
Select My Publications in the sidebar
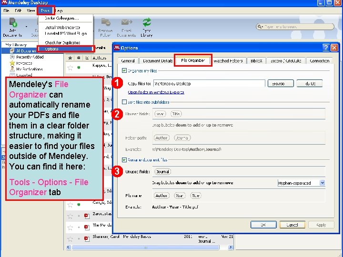(30, 69)
